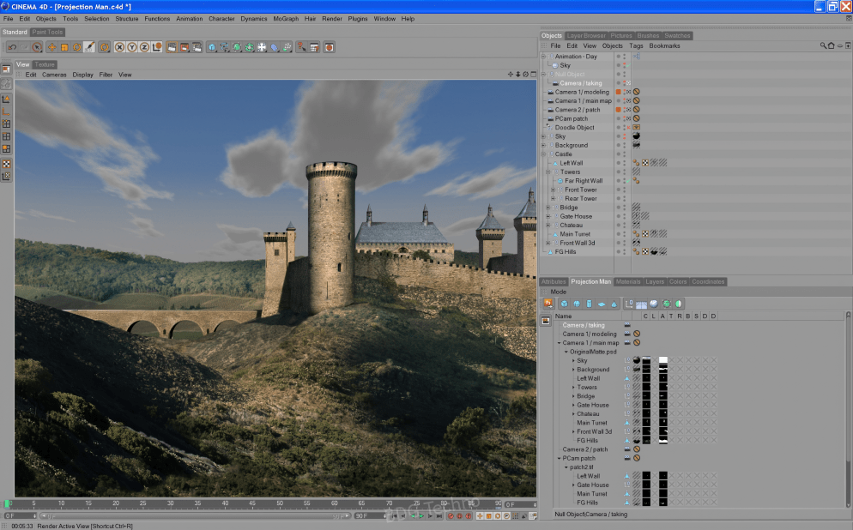The image size is (853, 530).
Task: Toggle rotation keyframe recording icon in timeline
Action: 497,516
